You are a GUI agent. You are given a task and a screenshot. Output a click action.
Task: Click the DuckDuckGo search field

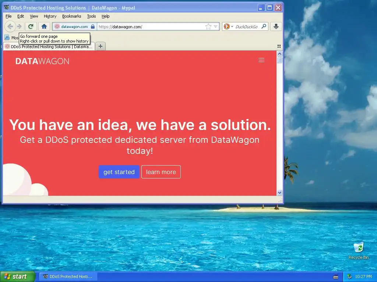click(247, 26)
